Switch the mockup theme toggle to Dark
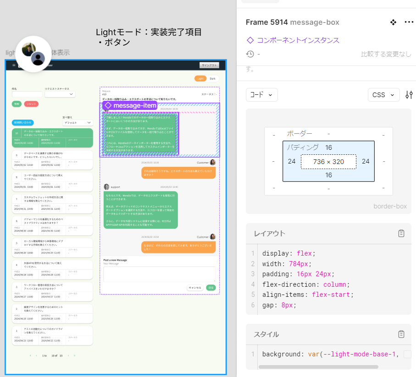This screenshot has height=377, width=416. tap(212, 78)
